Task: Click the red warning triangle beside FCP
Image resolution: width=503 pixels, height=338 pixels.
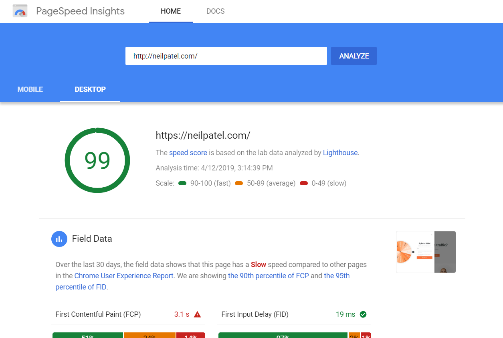Action: (x=197, y=314)
